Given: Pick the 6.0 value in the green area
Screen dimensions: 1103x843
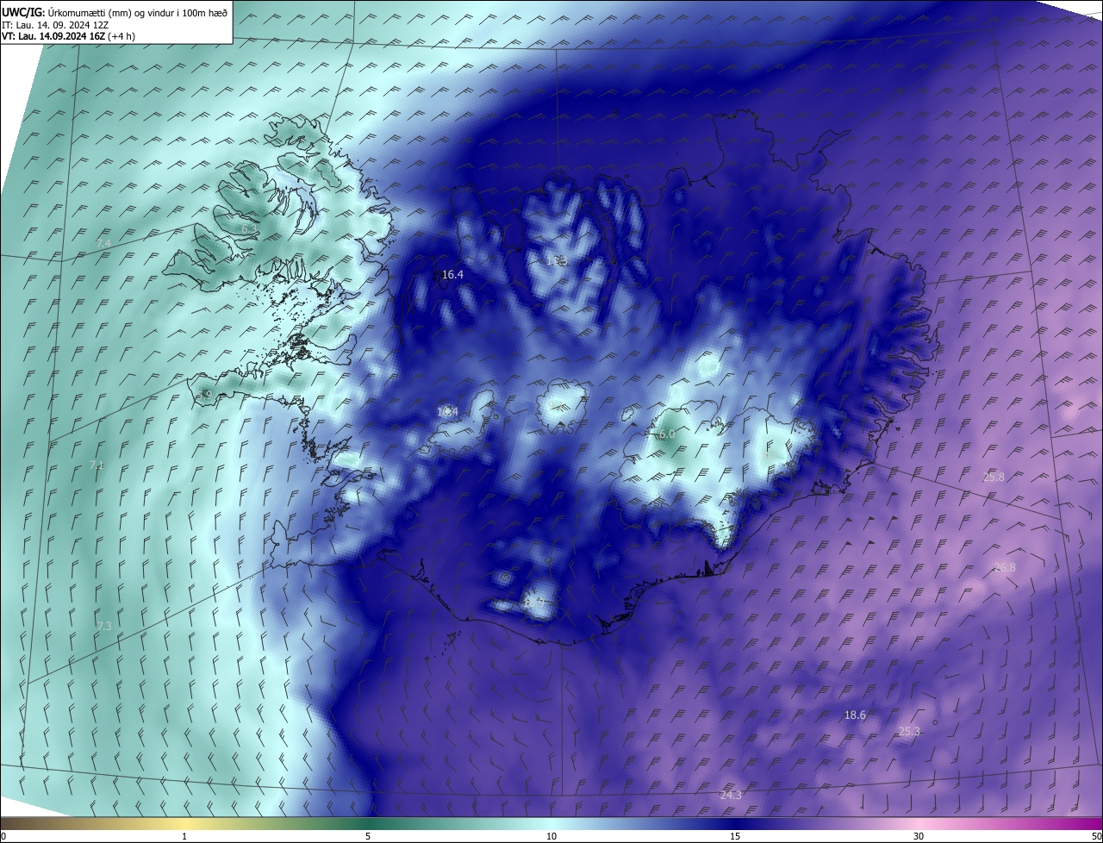Looking at the screenshot, I should pyautogui.click(x=666, y=434).
